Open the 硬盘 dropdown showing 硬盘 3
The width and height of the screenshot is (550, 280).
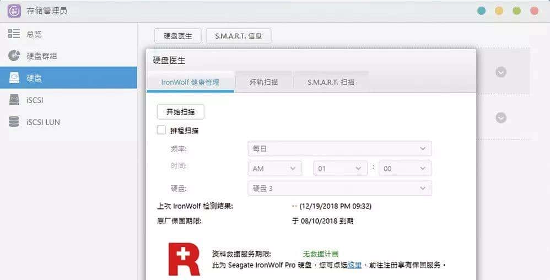(x=339, y=189)
